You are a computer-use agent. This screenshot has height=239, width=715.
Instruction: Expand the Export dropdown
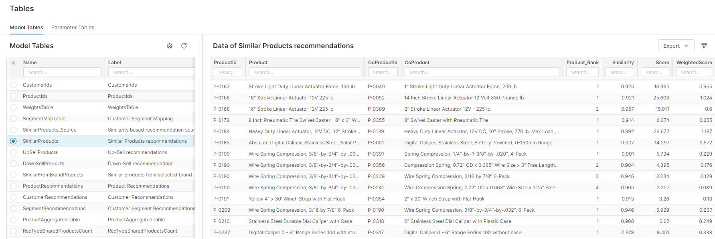[x=676, y=46]
